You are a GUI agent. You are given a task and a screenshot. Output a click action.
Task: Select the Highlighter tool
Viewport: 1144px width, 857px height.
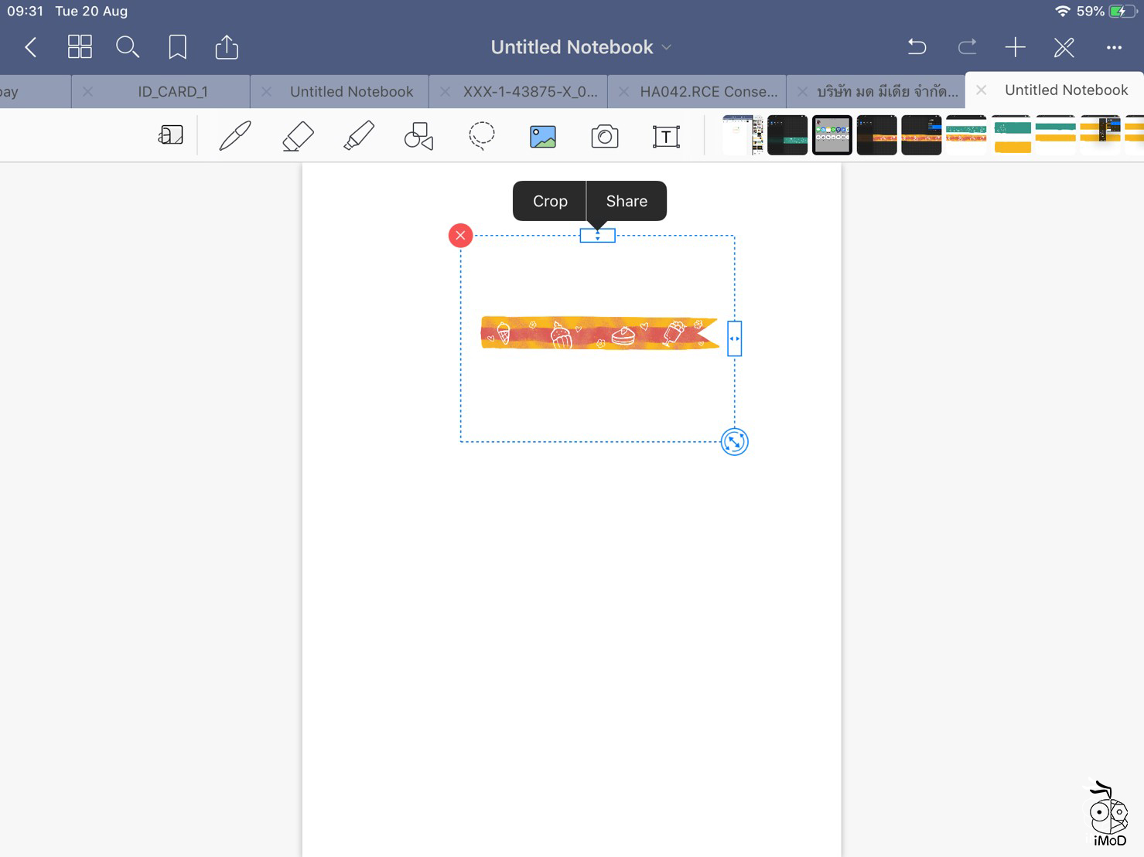[x=357, y=135]
